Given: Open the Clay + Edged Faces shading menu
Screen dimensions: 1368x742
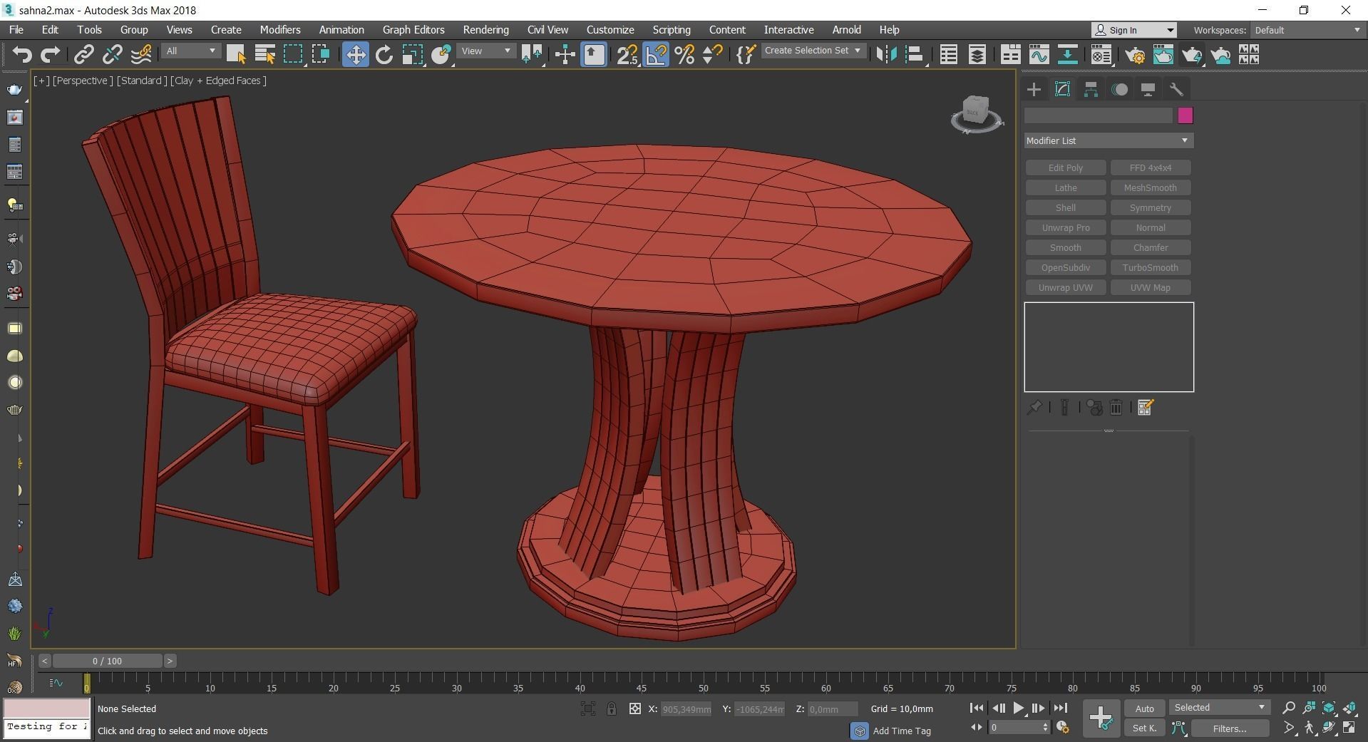Looking at the screenshot, I should click(218, 81).
